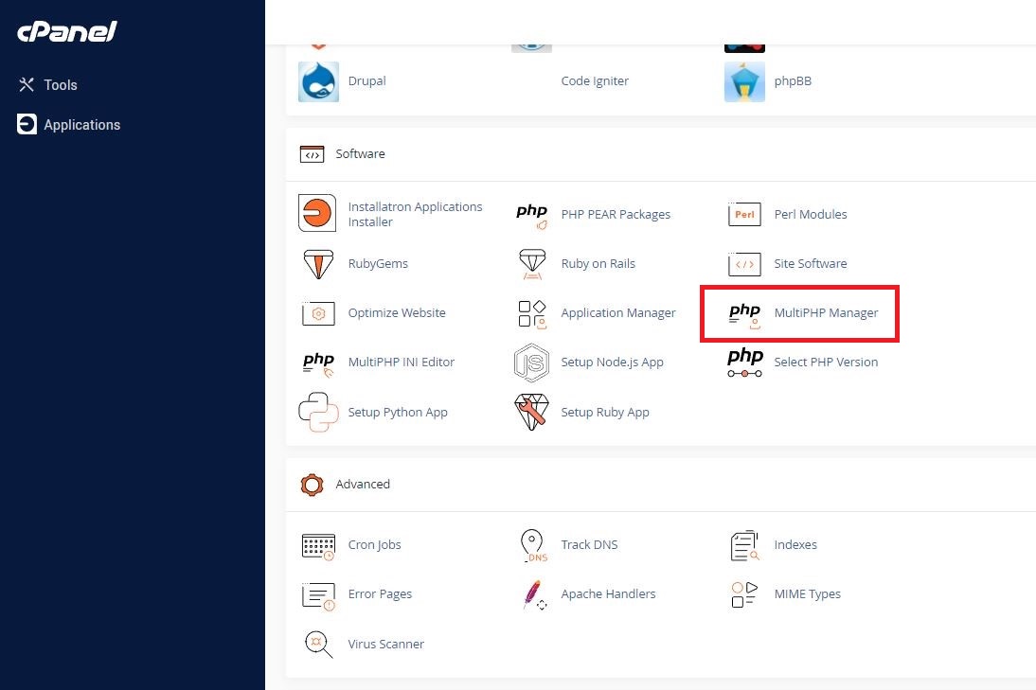
Task: Click the PHP PEAR Packages icon
Action: [532, 215]
